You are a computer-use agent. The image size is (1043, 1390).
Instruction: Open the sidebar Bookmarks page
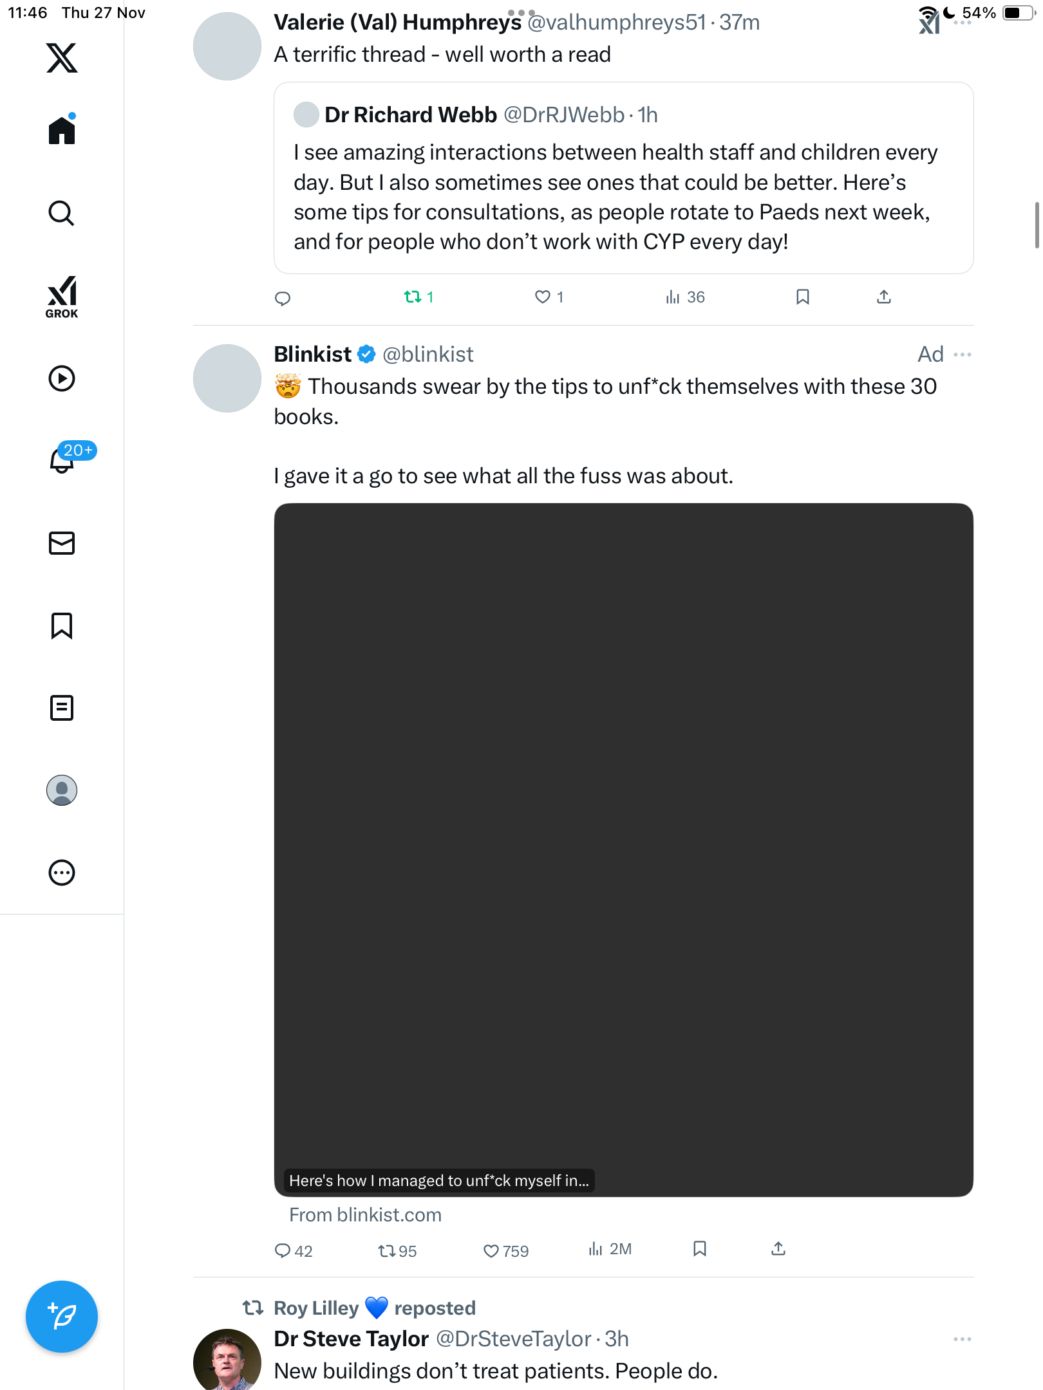(62, 625)
